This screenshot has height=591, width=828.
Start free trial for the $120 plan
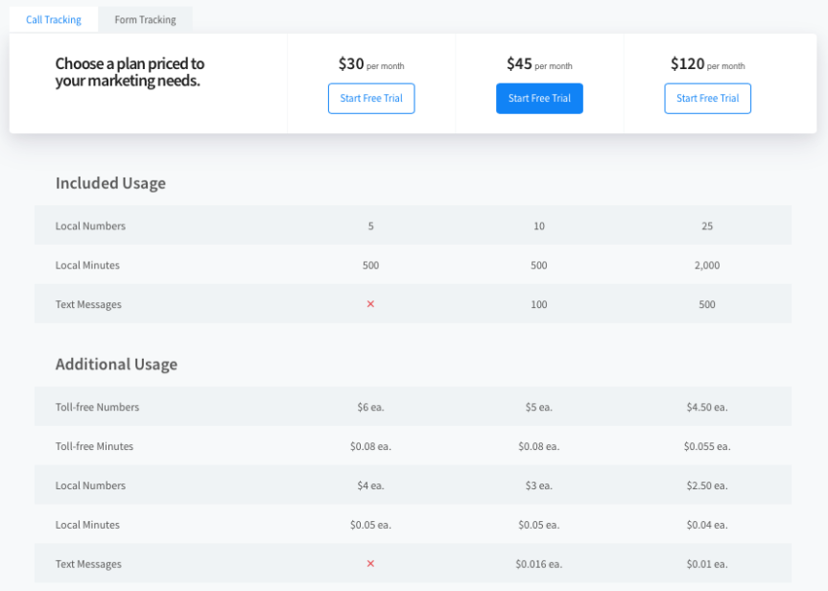707,98
